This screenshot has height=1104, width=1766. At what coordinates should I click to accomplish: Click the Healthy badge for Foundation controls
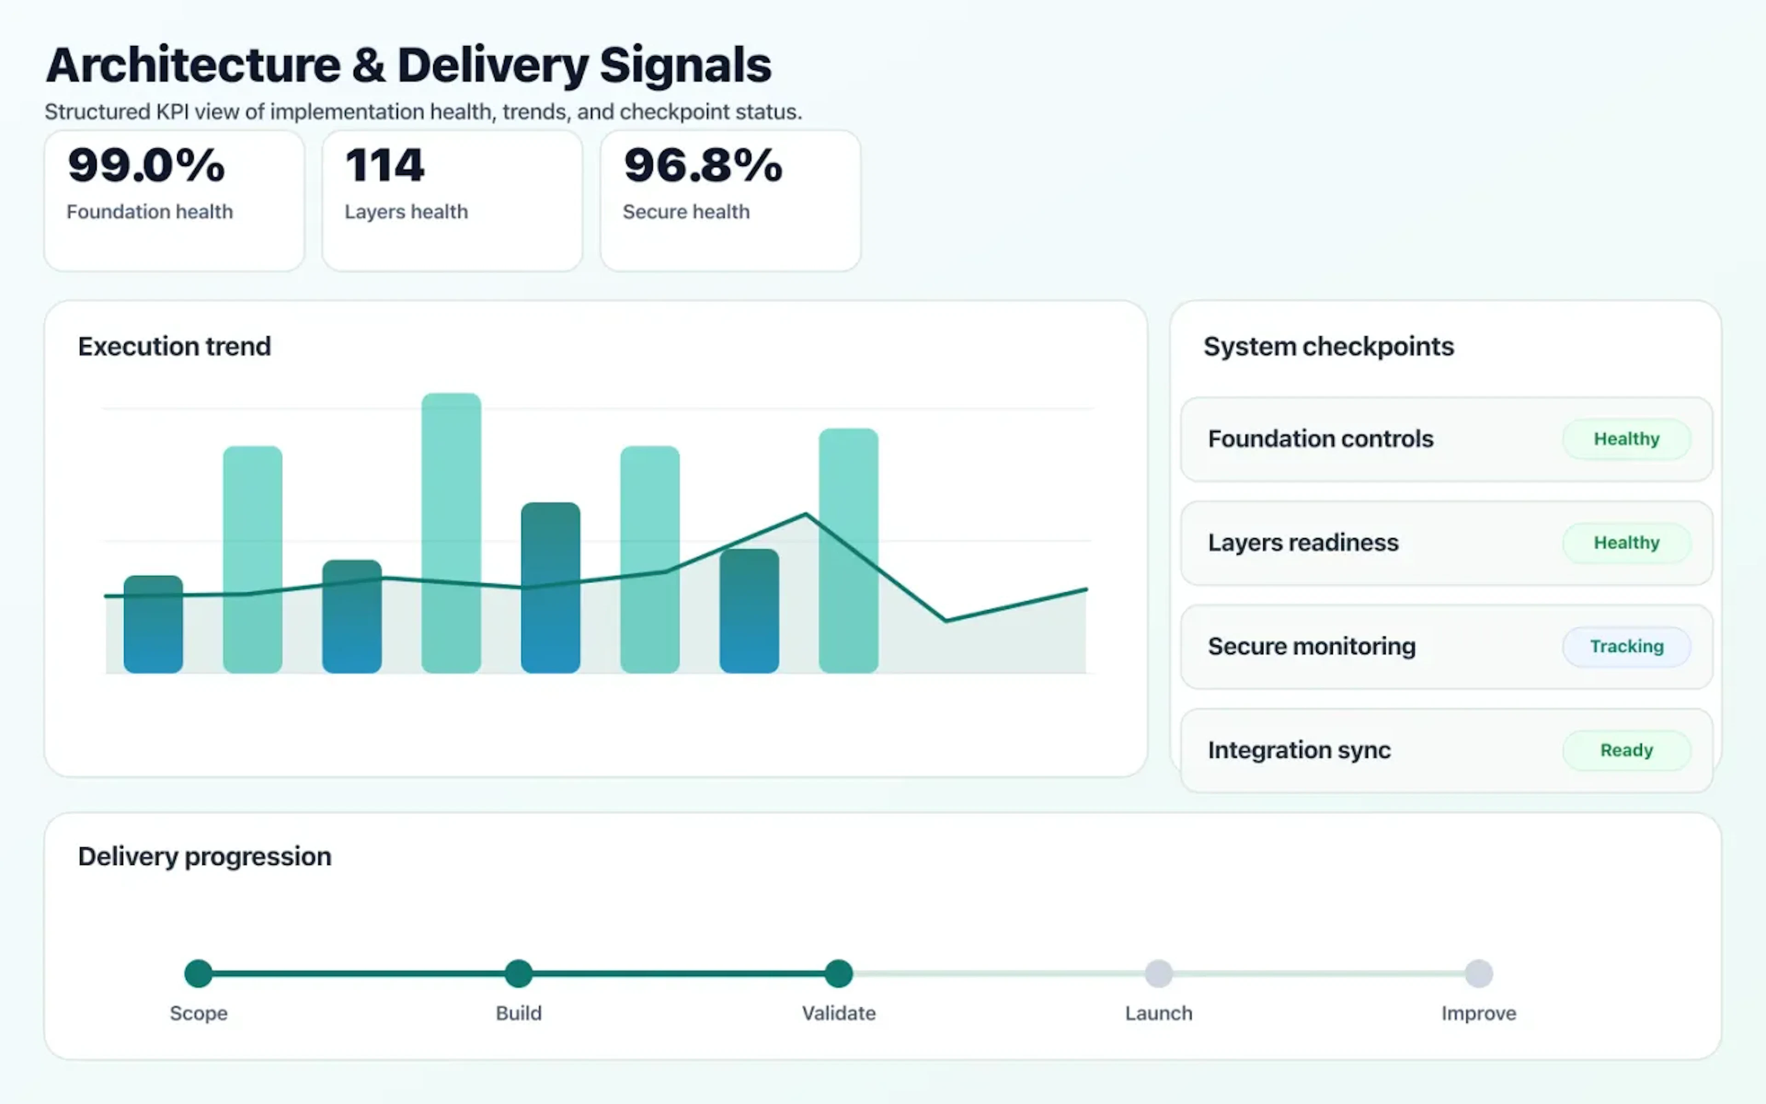(x=1626, y=439)
